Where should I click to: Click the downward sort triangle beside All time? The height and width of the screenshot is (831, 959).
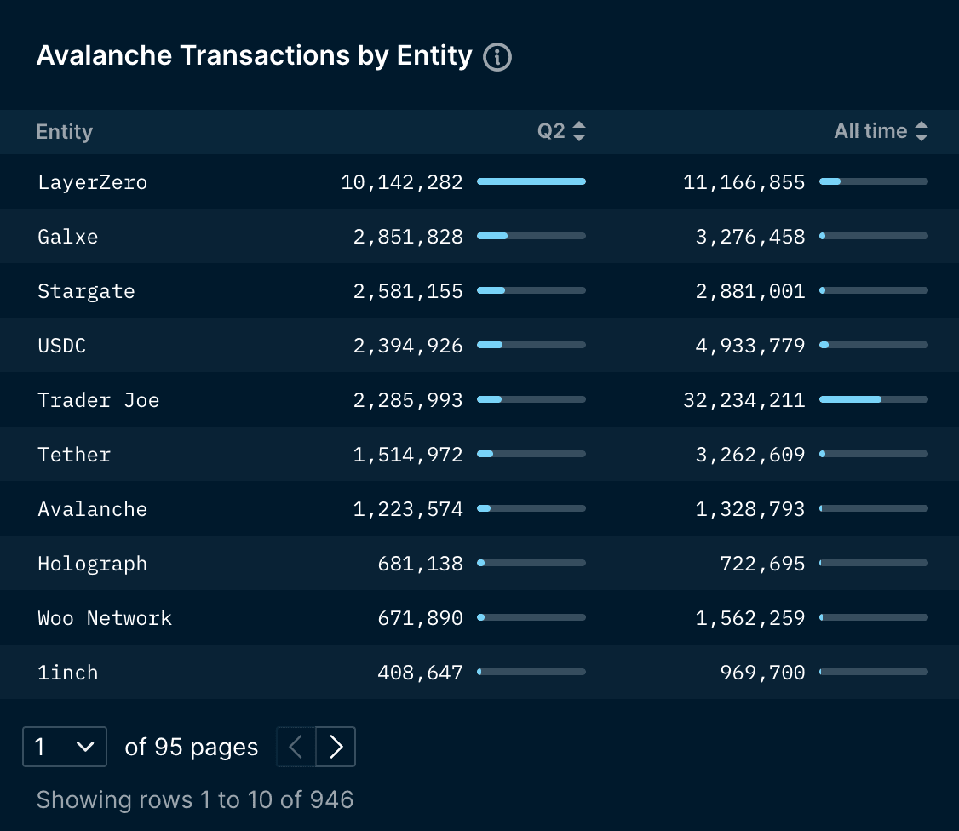tap(922, 136)
